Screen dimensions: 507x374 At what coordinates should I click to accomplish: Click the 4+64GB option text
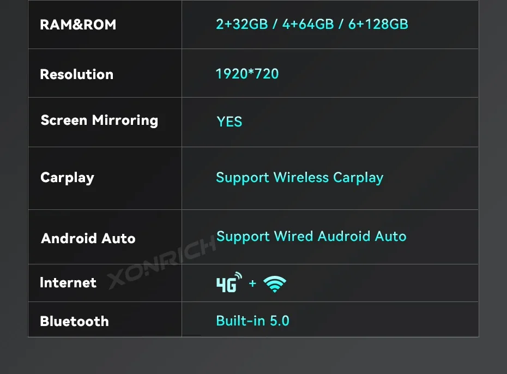[x=308, y=24]
